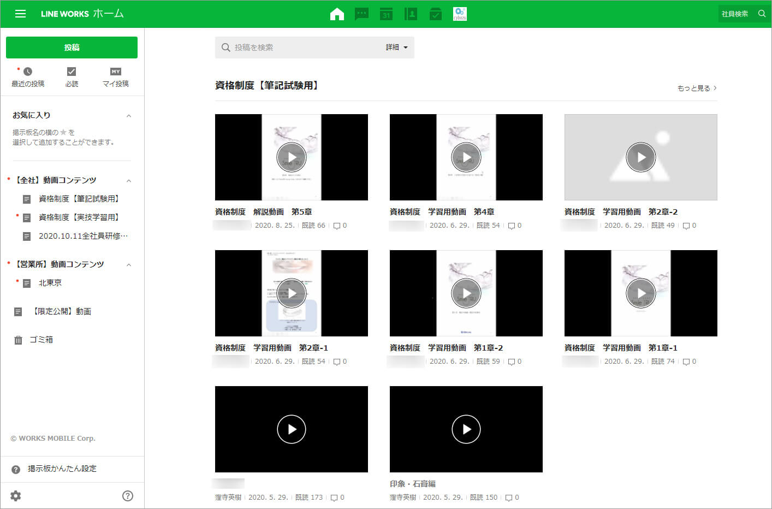Open settings gear in sidebar footer

[16, 496]
